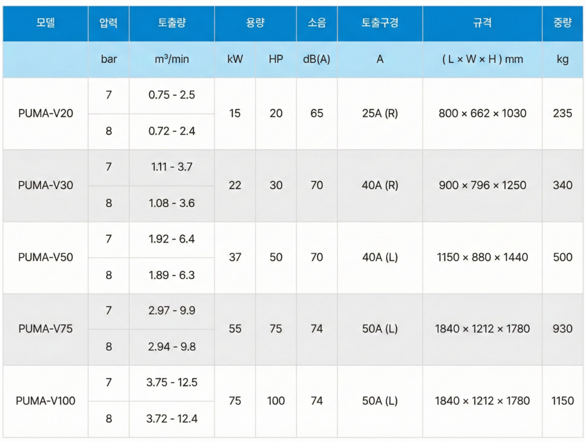585x442 pixels.
Task: Click the 3.72 - 12.4 flow value
Action: coord(171,419)
